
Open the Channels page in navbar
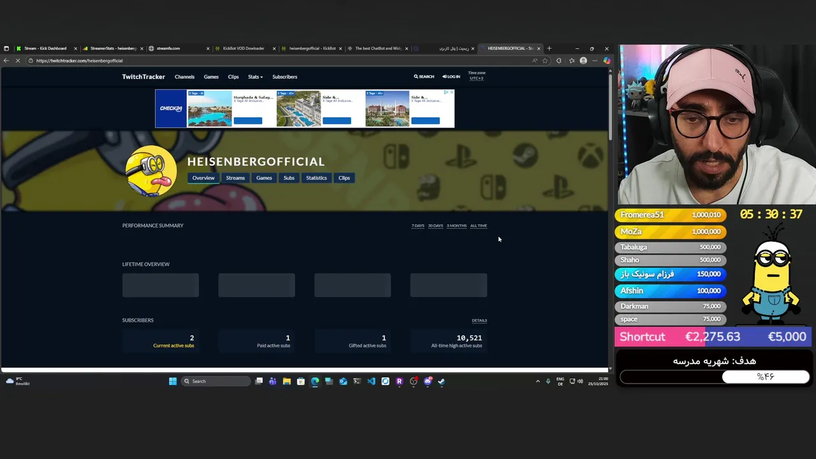184,76
